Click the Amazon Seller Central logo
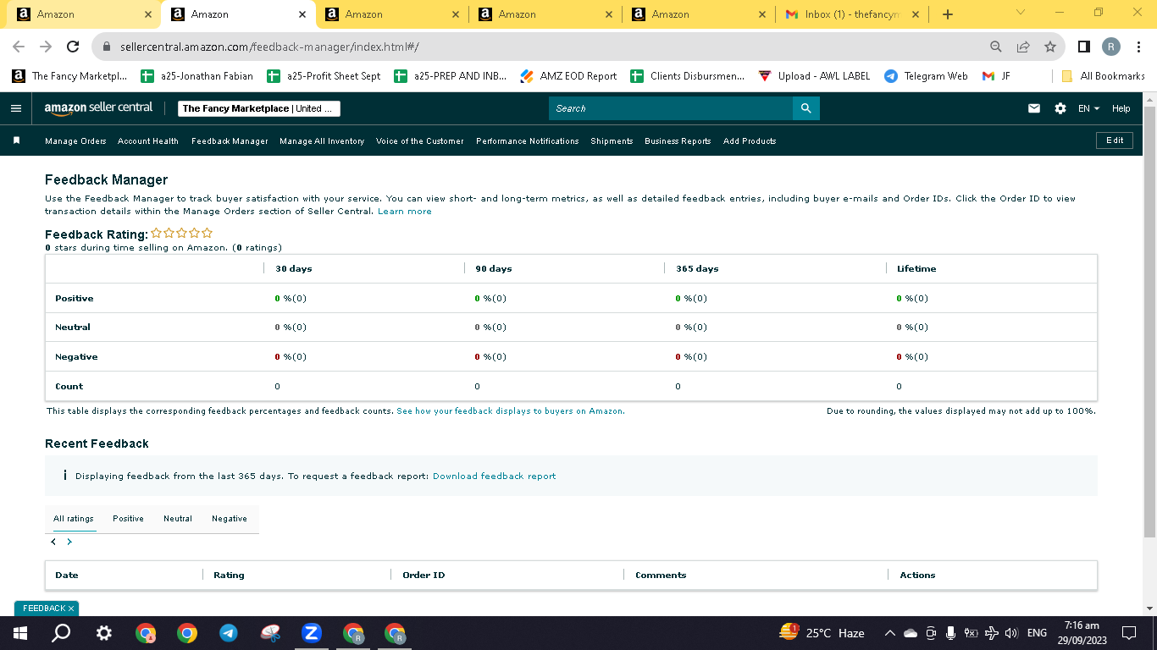1157x650 pixels. click(99, 107)
